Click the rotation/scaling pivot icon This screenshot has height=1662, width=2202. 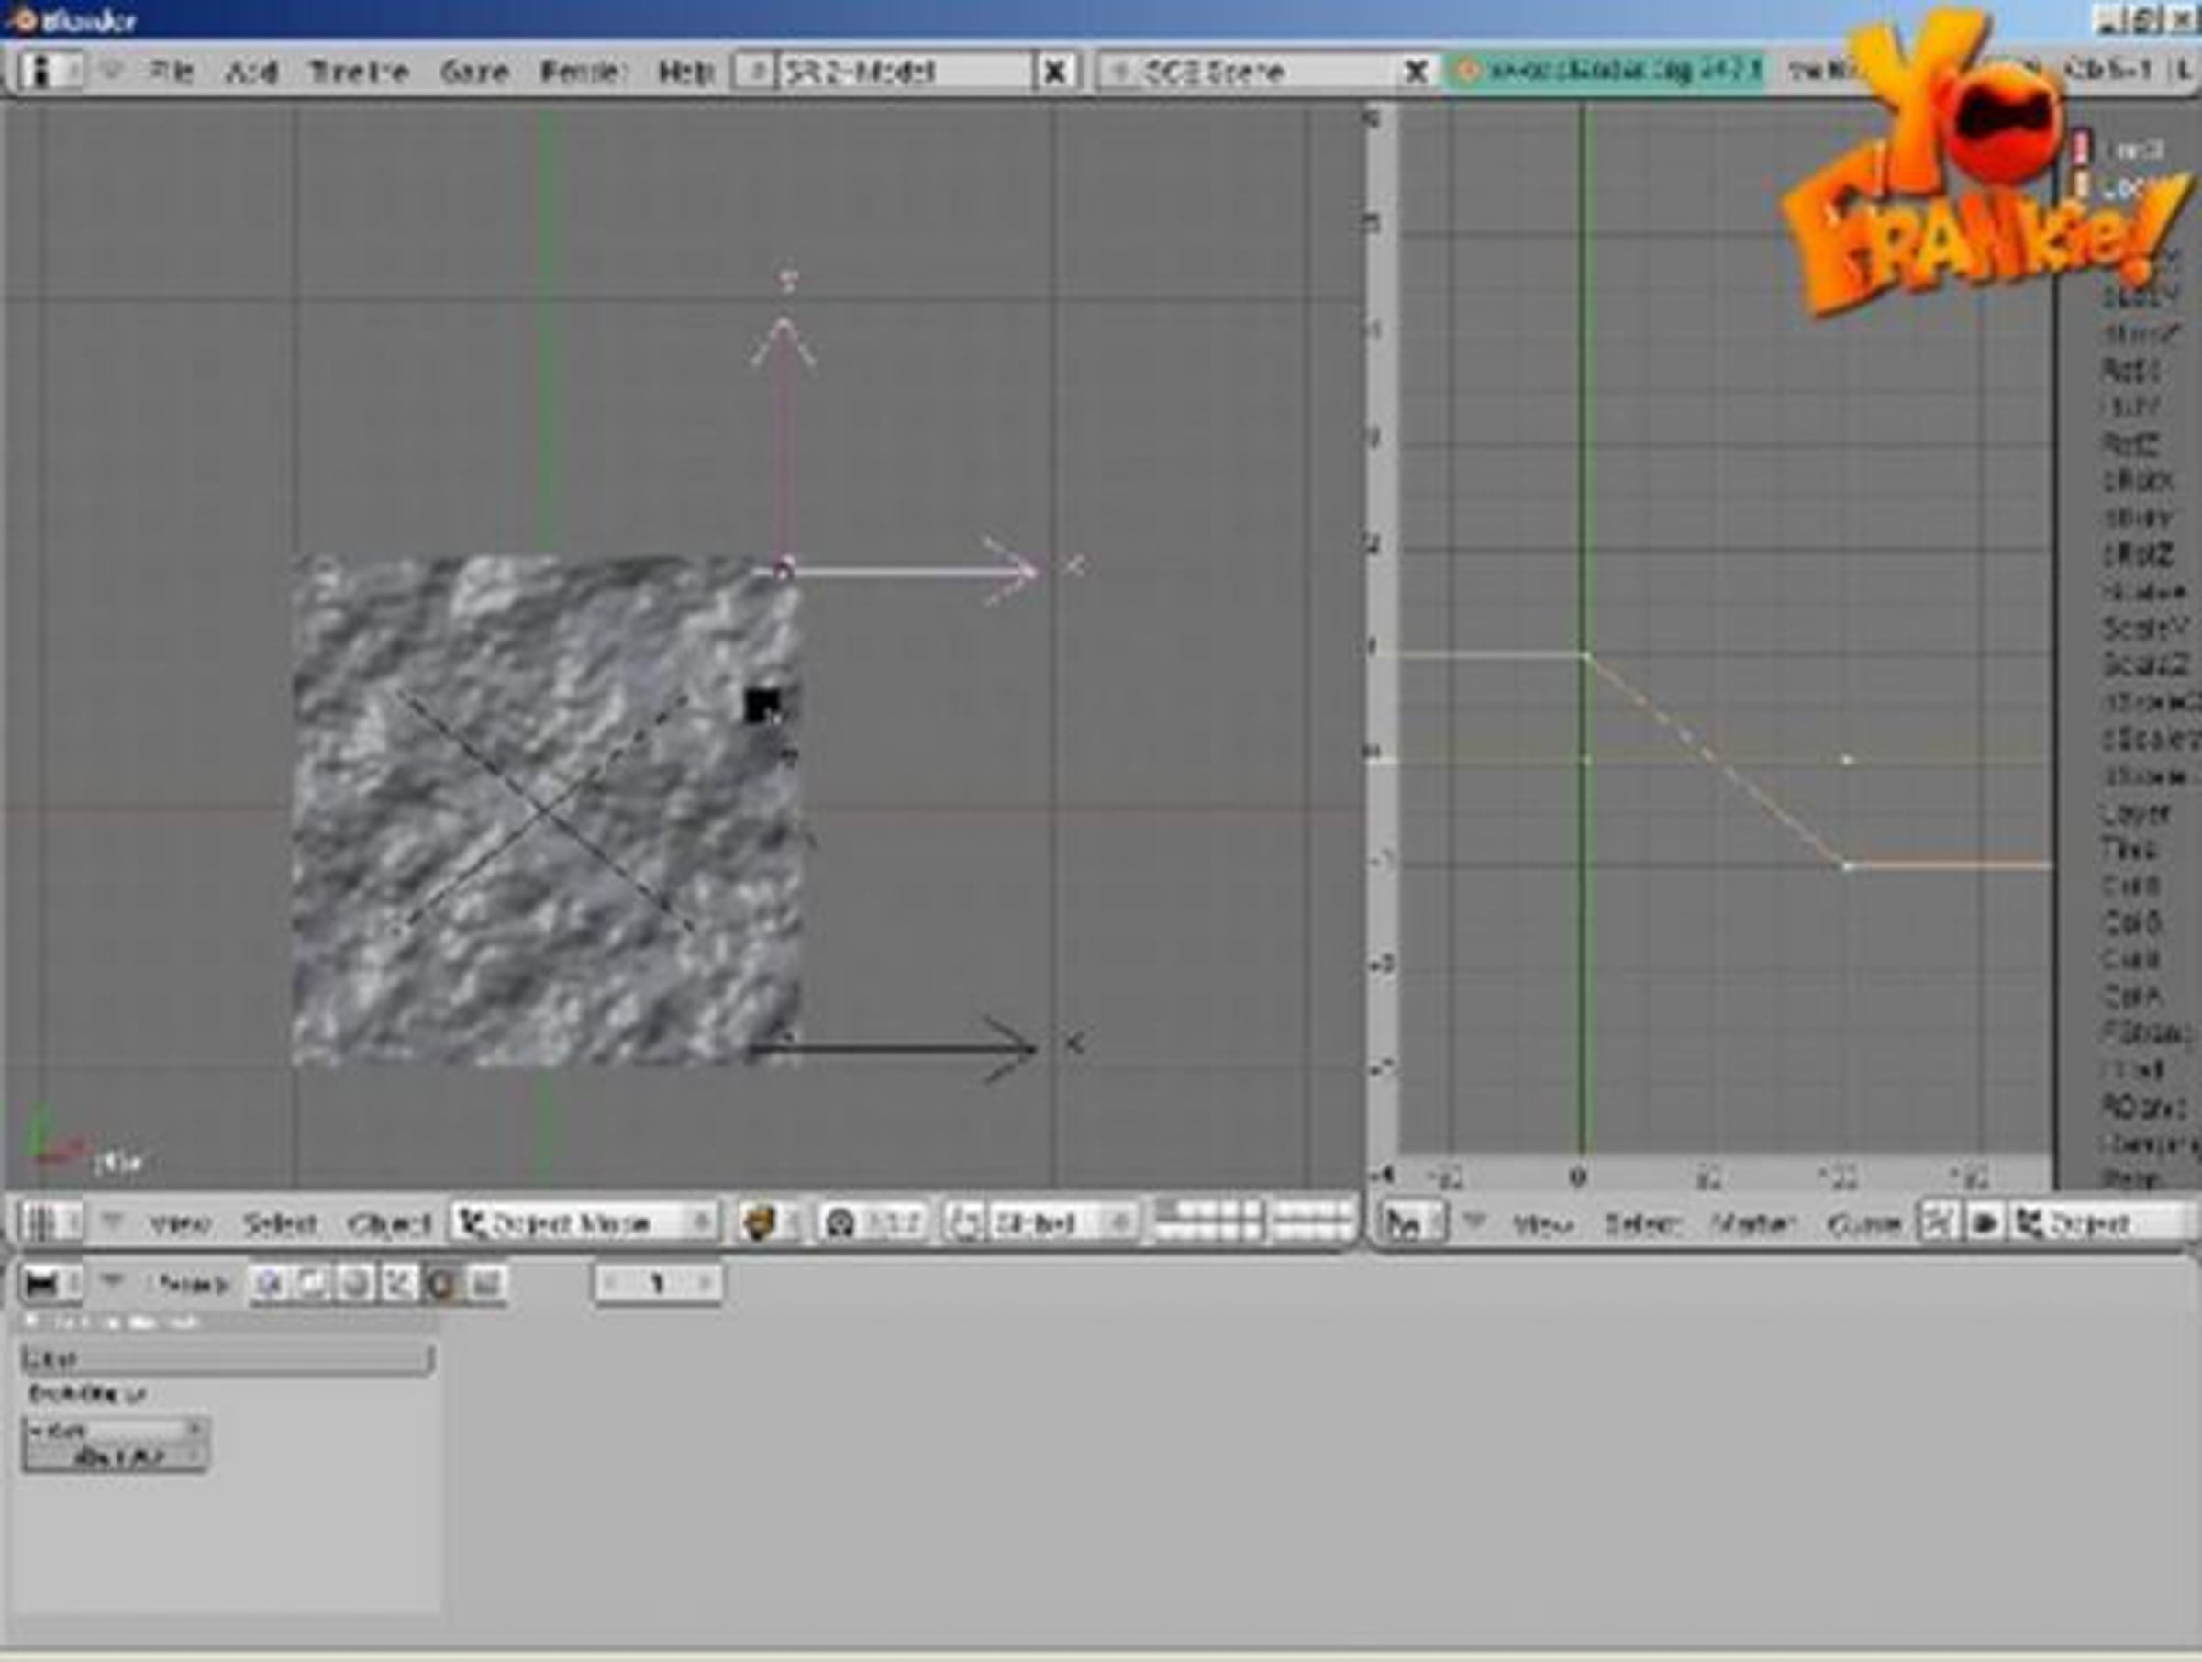841,1221
